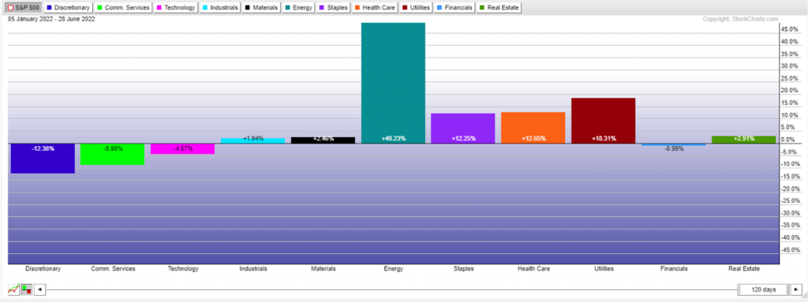The width and height of the screenshot is (808, 302).
Task: Click the Real Estate x-axis label
Action: [743, 269]
